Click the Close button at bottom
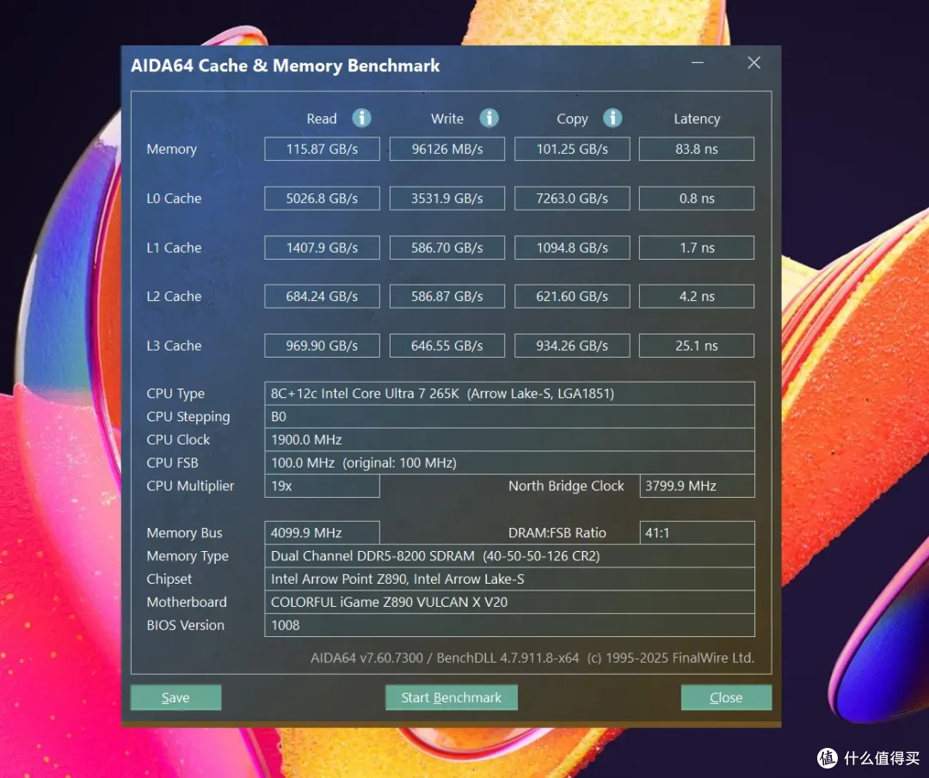 click(x=726, y=697)
